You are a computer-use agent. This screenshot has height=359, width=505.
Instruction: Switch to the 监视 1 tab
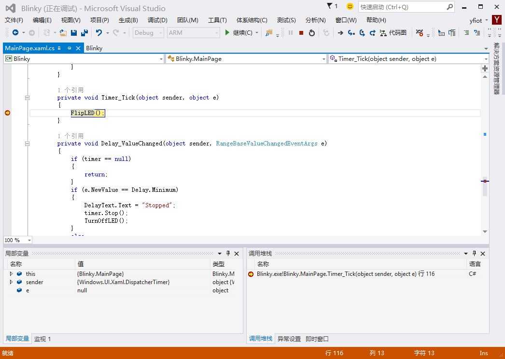click(x=42, y=339)
